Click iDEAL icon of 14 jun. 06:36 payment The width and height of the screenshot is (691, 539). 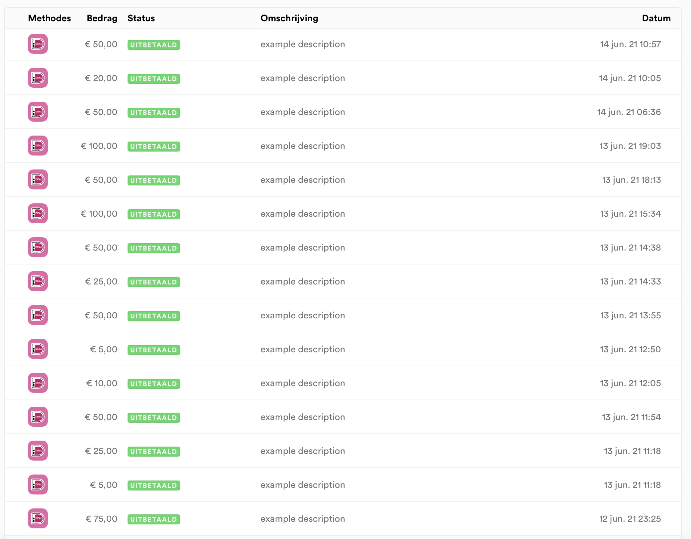pos(38,112)
